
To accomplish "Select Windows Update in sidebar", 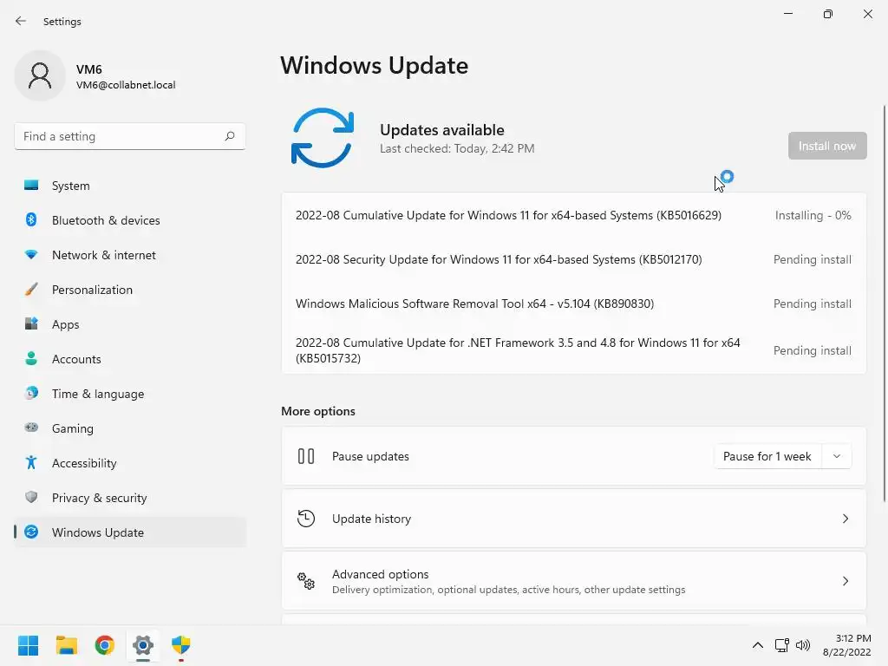I will pyautogui.click(x=130, y=532).
